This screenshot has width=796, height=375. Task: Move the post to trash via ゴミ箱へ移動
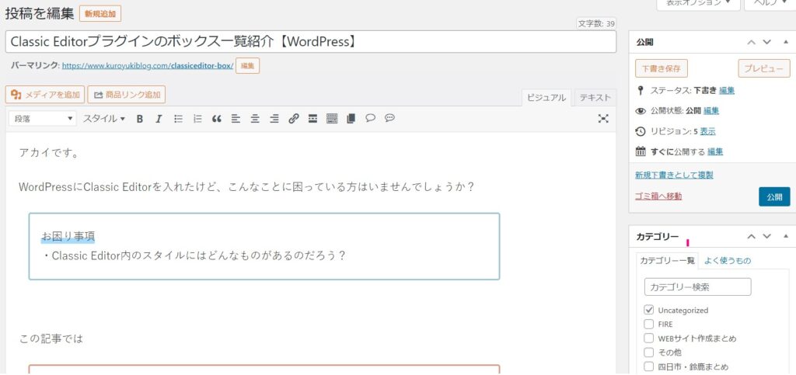pyautogui.click(x=658, y=196)
